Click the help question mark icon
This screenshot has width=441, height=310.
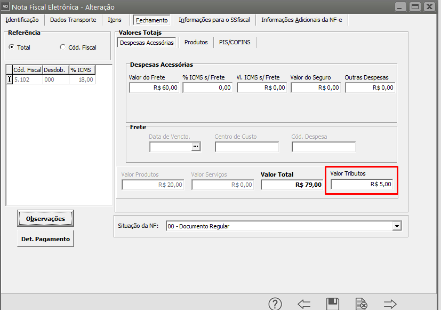point(275,304)
